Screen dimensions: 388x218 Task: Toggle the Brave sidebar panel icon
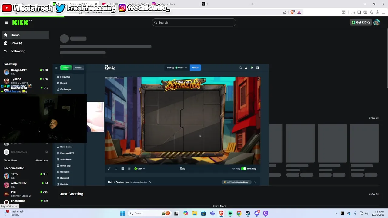click(x=359, y=12)
